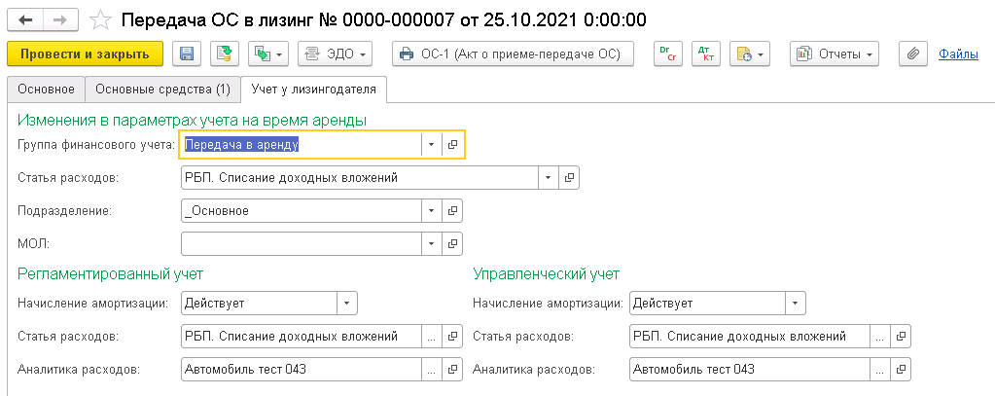Expand regulated Начисление амортизации dropdown

tap(348, 304)
